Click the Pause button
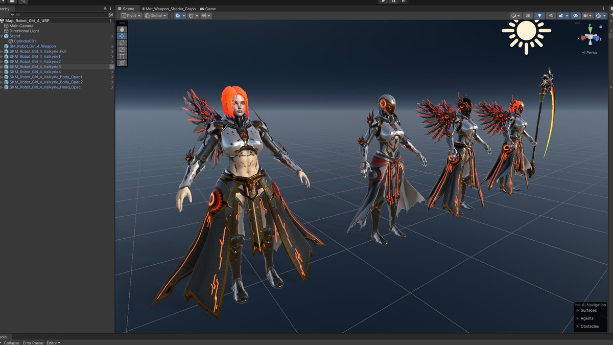 click(393, 2)
